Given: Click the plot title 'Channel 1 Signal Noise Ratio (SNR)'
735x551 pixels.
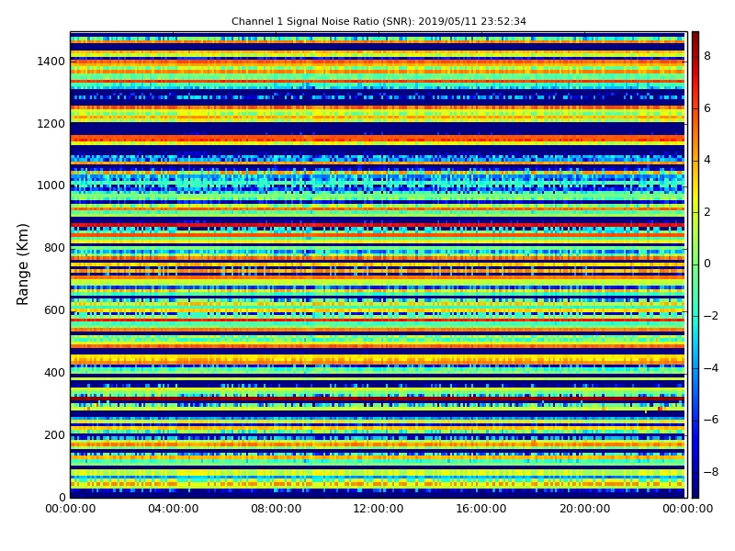Looking at the screenshot, I should [x=379, y=21].
